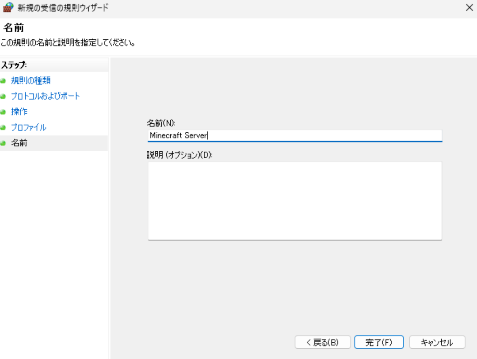This screenshot has height=359, width=477.
Task: Click 完了(F) to finish the rule
Action: 373,342
